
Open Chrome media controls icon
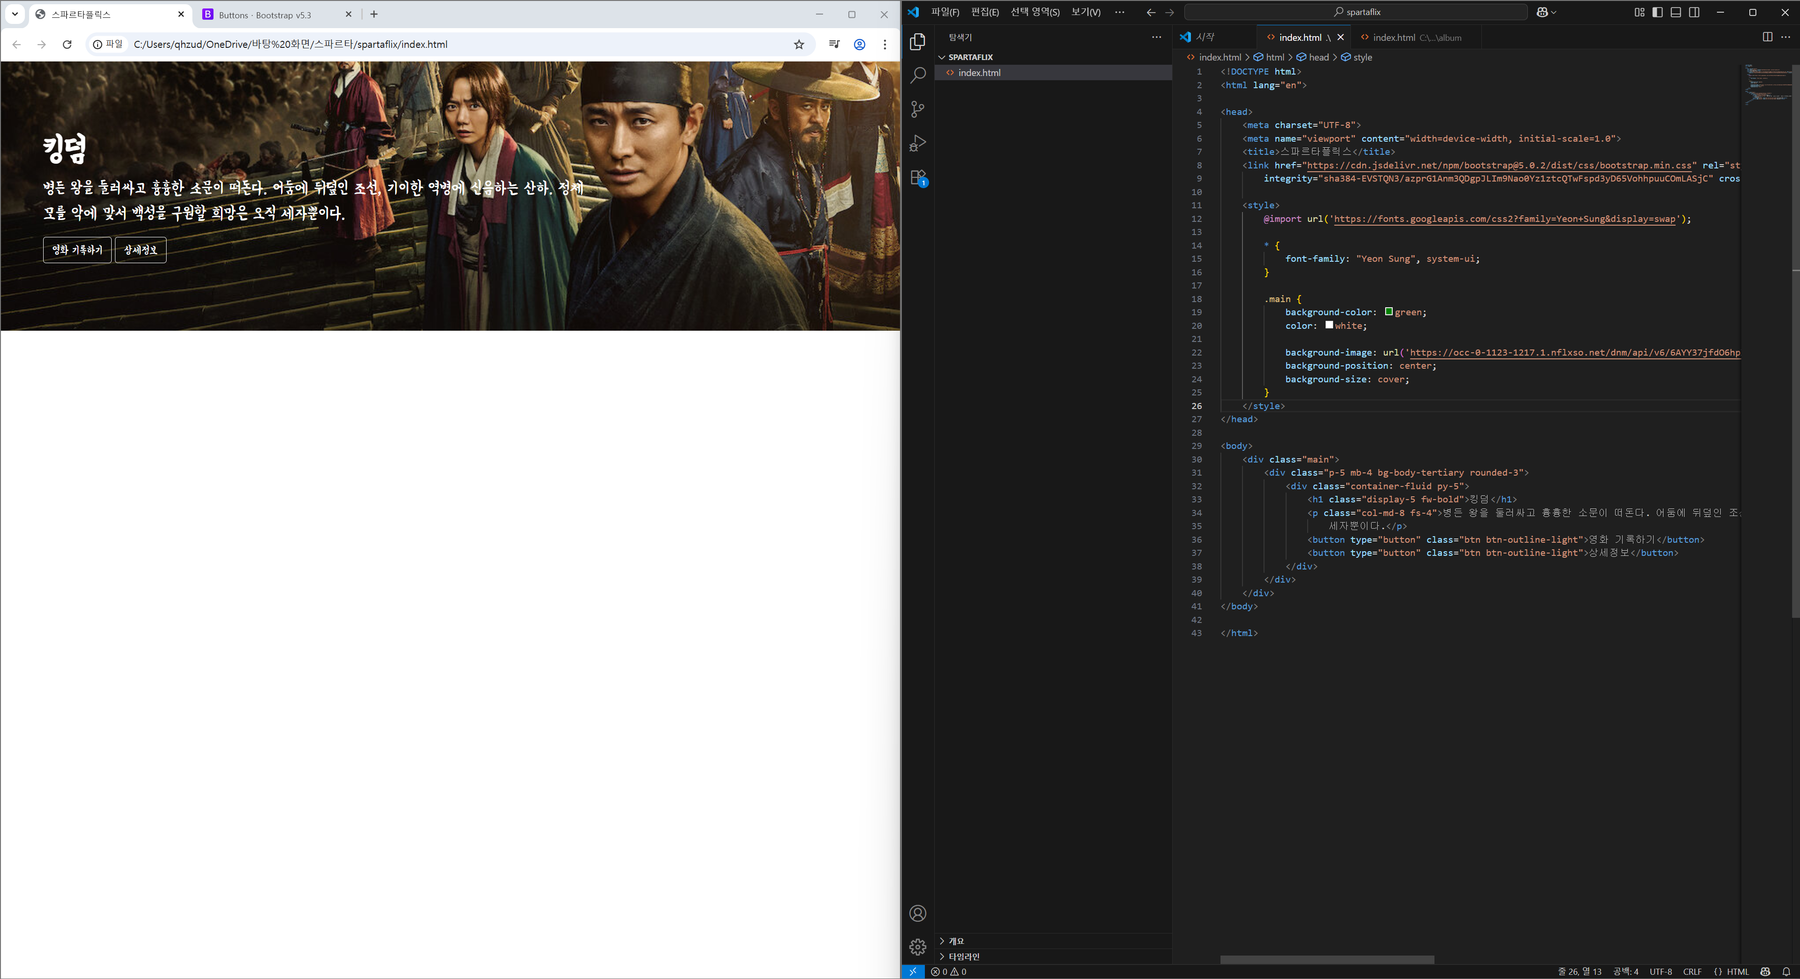click(834, 44)
